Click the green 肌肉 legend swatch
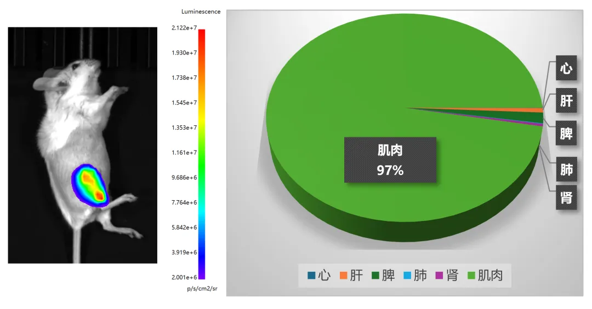This screenshot has height=309, width=592. point(471,276)
